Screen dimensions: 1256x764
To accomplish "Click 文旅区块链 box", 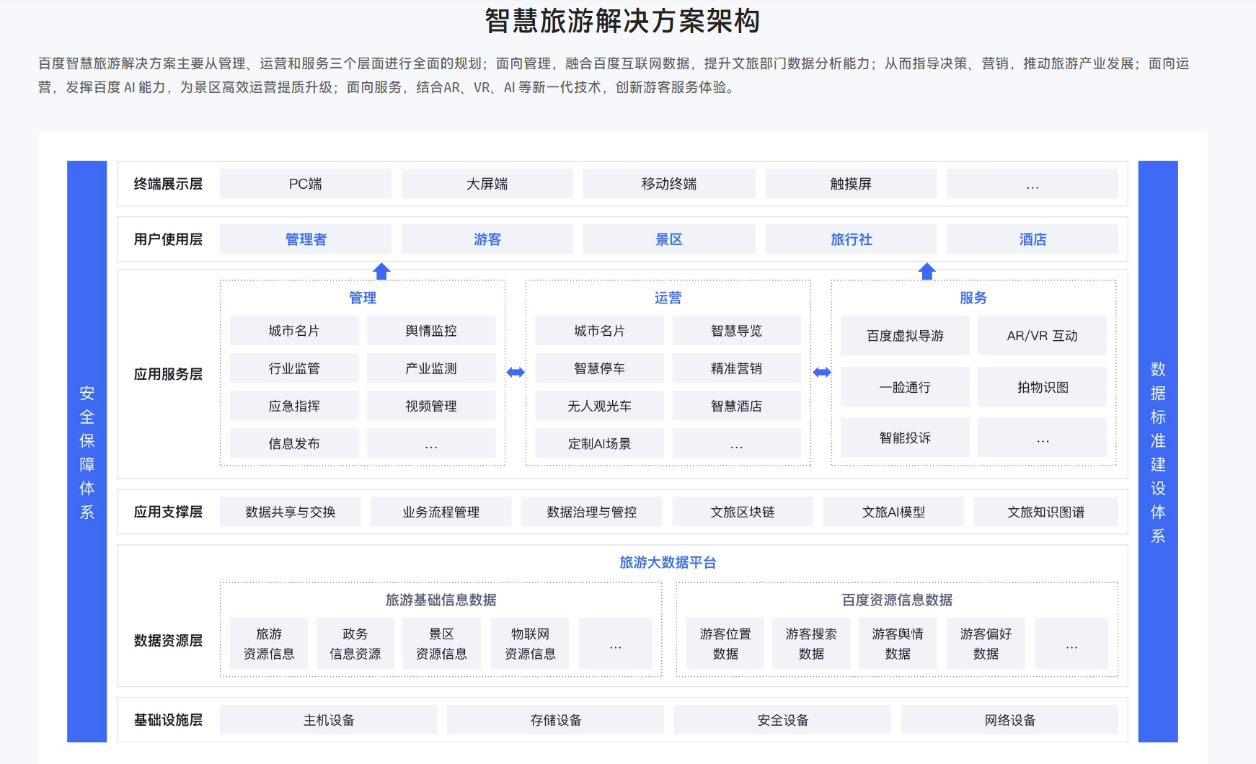I will pos(743,512).
